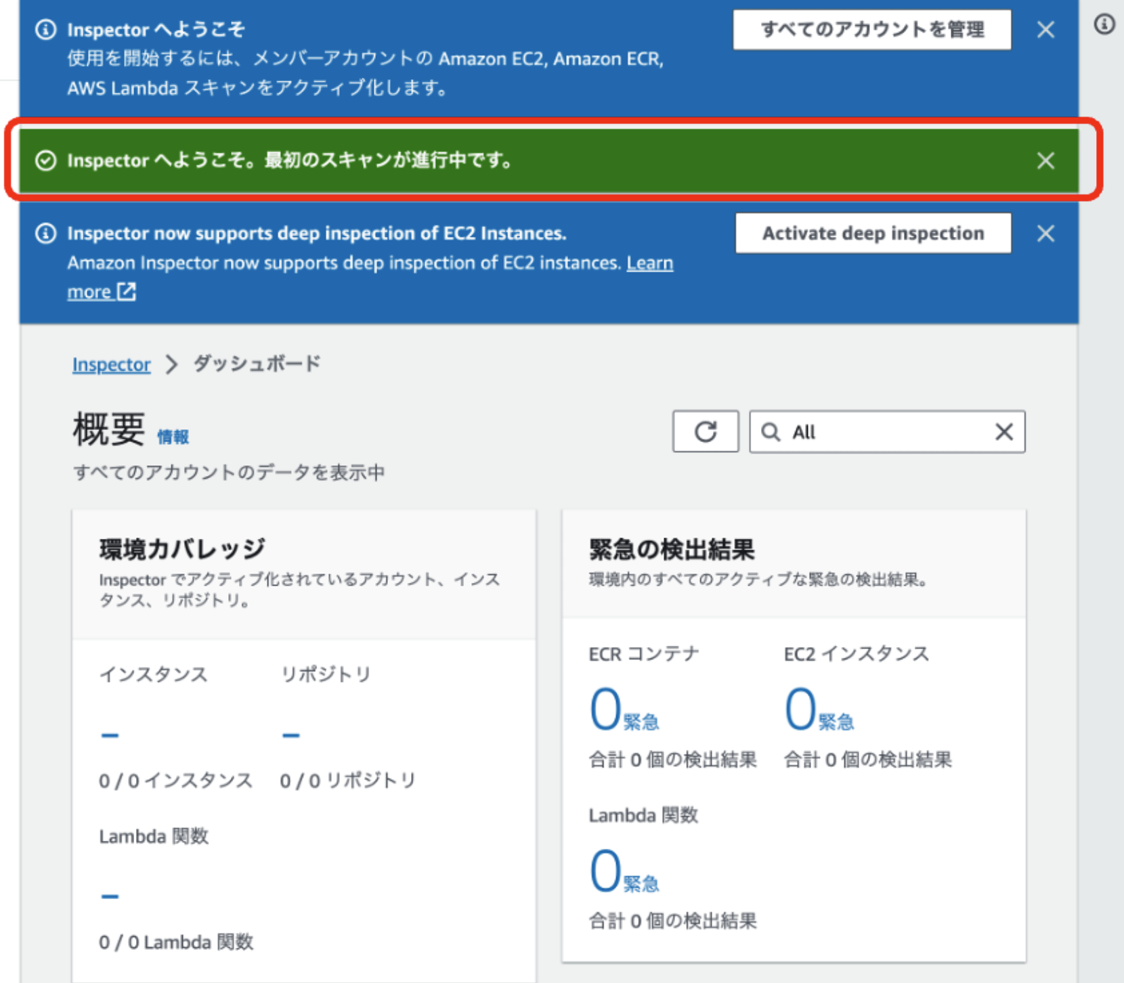Click すべてのアカウントのデータを表示中 text
The height and width of the screenshot is (983, 1124).
pyautogui.click(x=229, y=472)
